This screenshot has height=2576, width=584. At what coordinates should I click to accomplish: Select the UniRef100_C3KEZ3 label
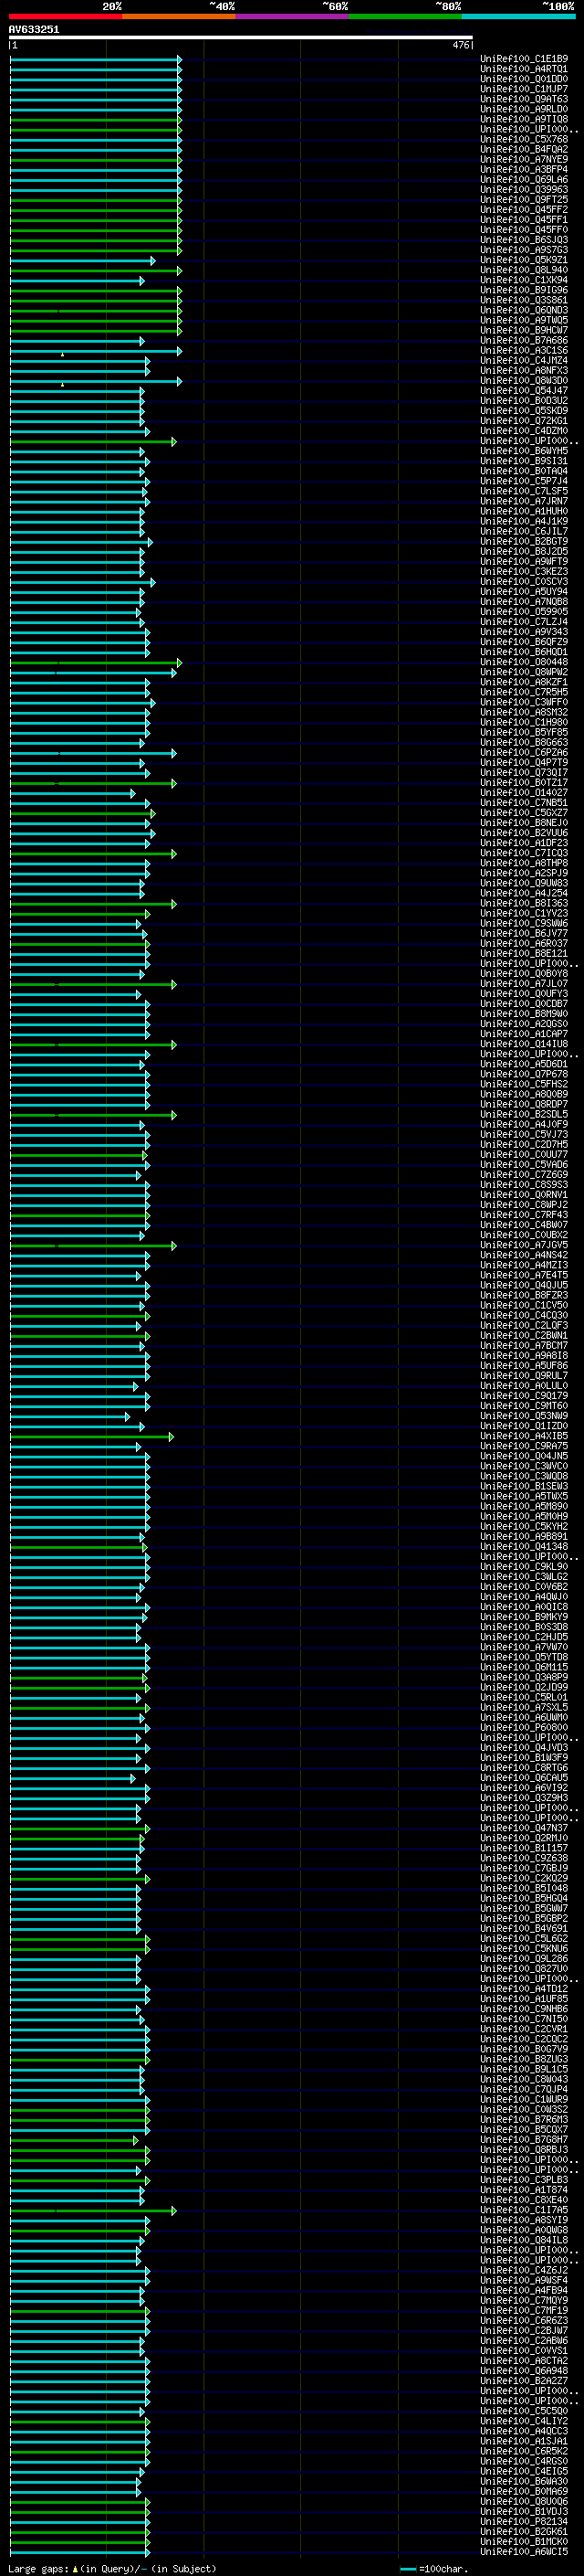tap(524, 571)
